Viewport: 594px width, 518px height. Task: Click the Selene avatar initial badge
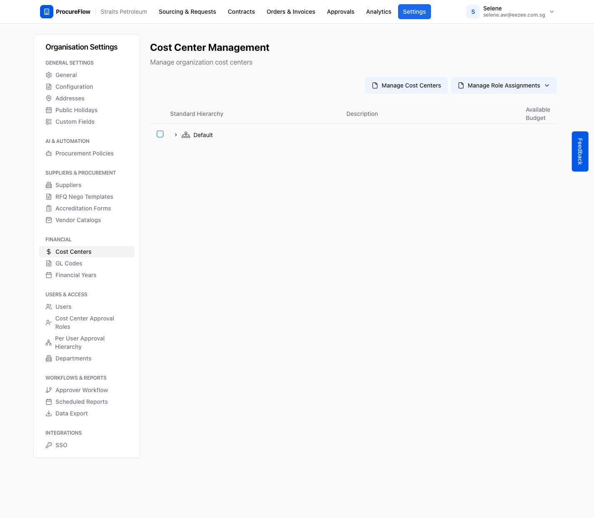[473, 12]
